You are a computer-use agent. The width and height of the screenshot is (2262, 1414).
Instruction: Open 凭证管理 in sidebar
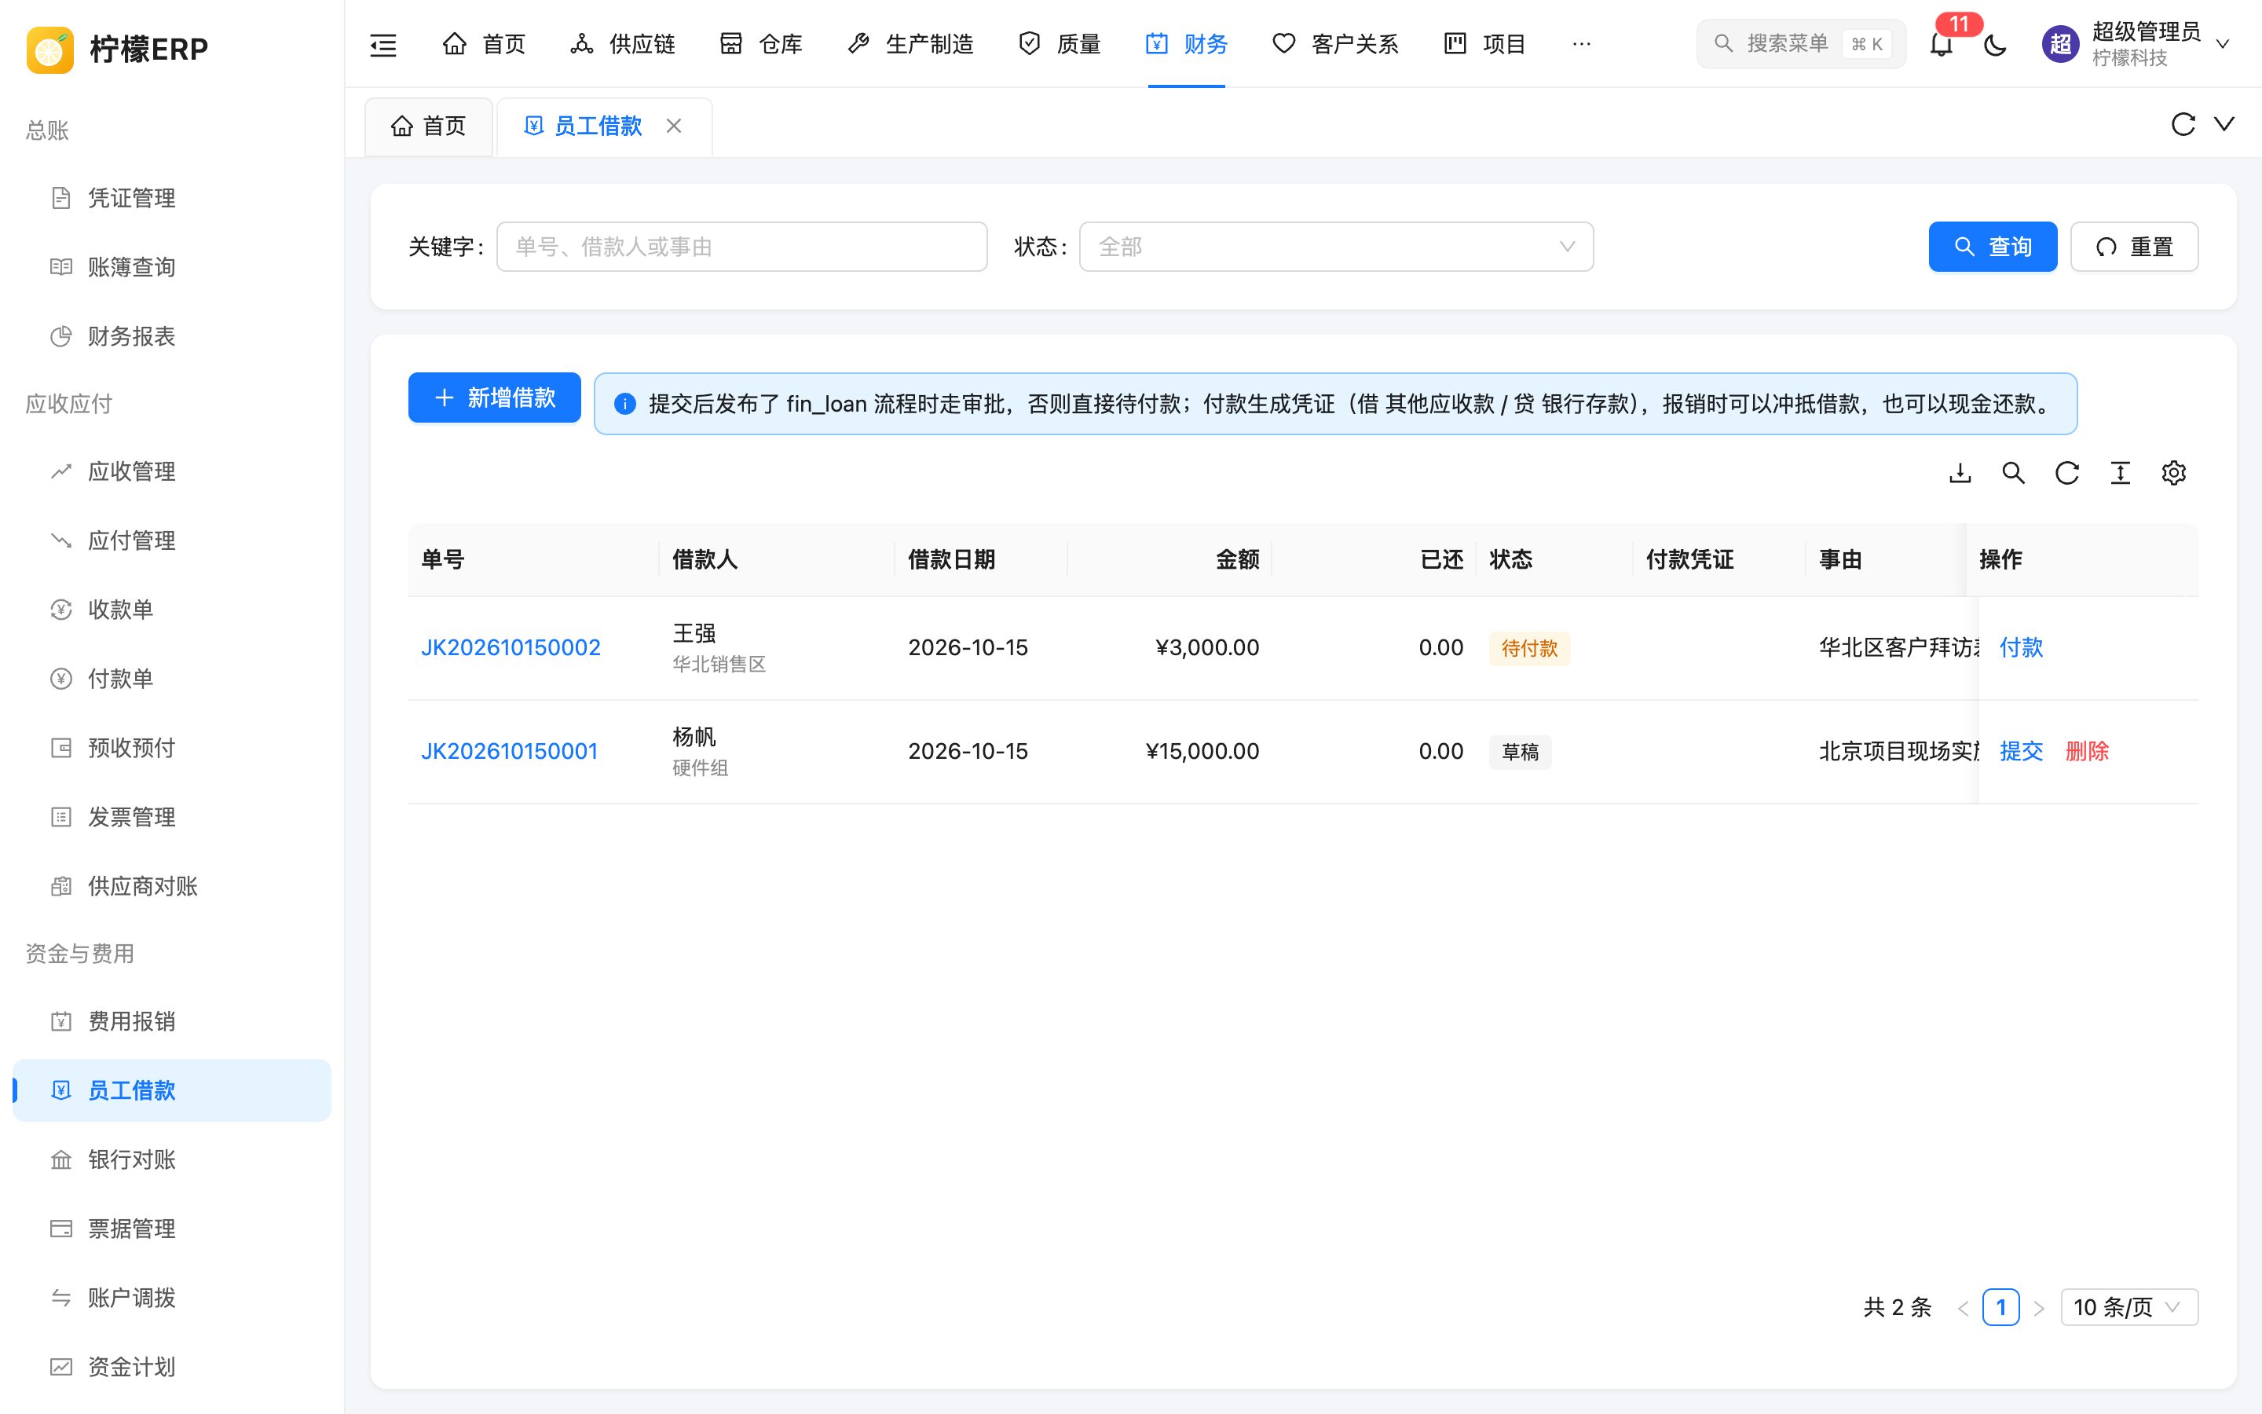pos(172,198)
